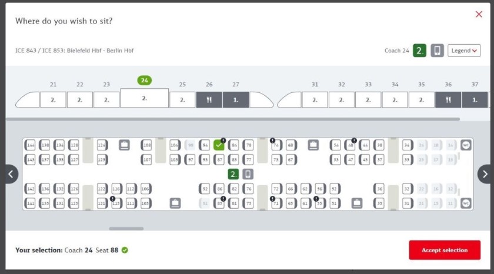Screen dimensions: 494x274
Task: Click the green 2nd class badge in header
Action: click(419, 51)
